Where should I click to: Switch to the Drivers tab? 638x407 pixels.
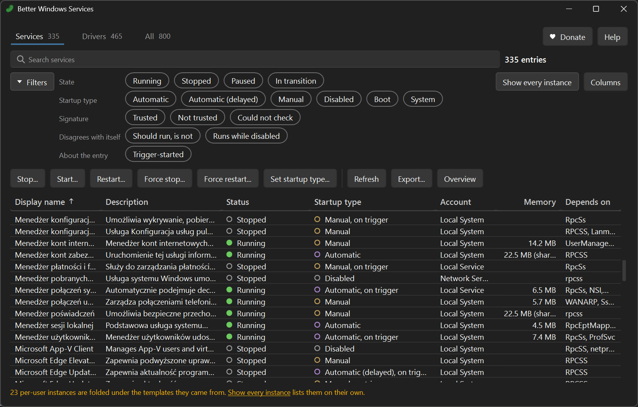point(102,36)
